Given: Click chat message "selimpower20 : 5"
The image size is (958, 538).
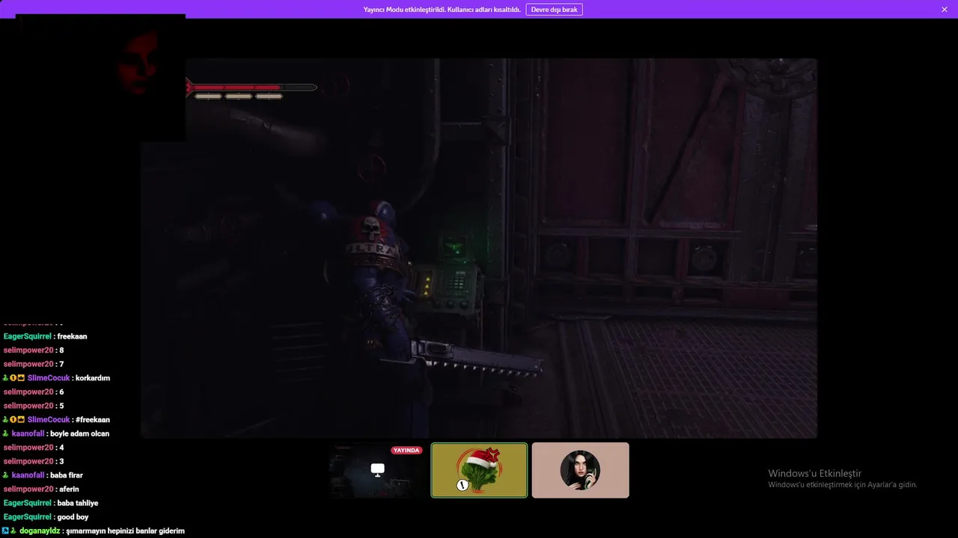Looking at the screenshot, I should tap(34, 406).
